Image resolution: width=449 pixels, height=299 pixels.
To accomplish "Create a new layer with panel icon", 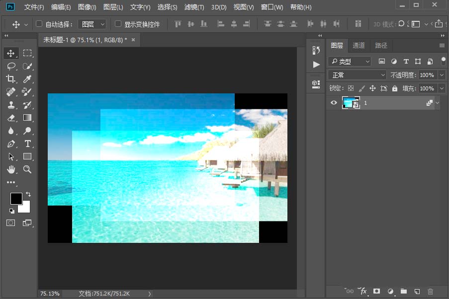I will tap(418, 291).
